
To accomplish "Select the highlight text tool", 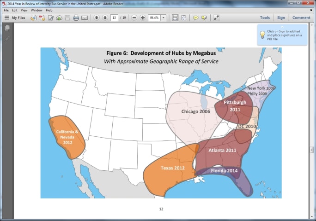I will (x=204, y=18).
